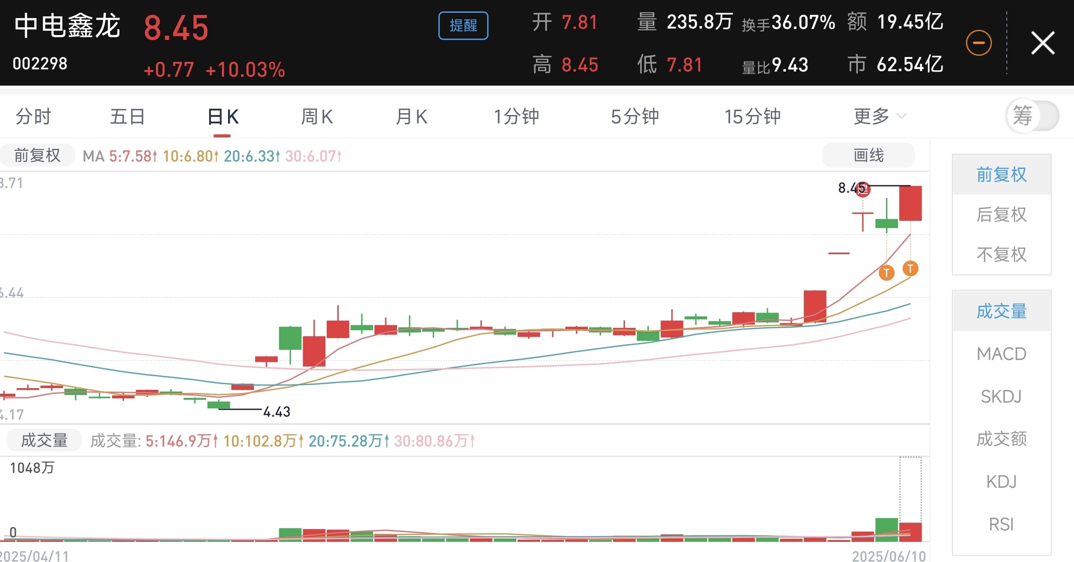Tap the end date 2025/06/10 label
1074x562 pixels.
(x=889, y=556)
